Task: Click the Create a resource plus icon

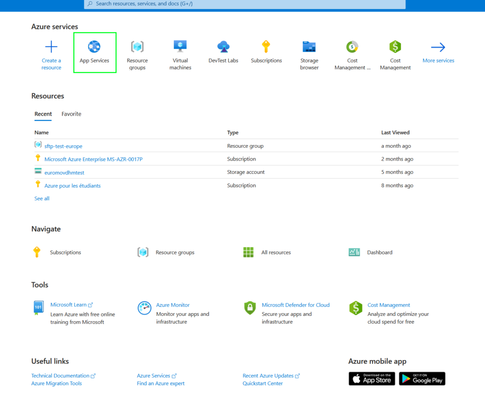Action: coord(51,47)
